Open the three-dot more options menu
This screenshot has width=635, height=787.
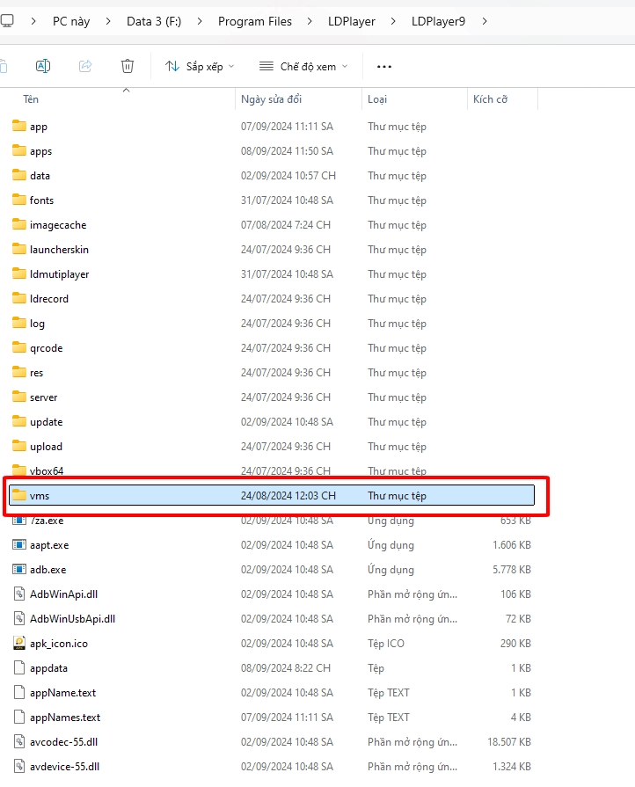coord(383,66)
